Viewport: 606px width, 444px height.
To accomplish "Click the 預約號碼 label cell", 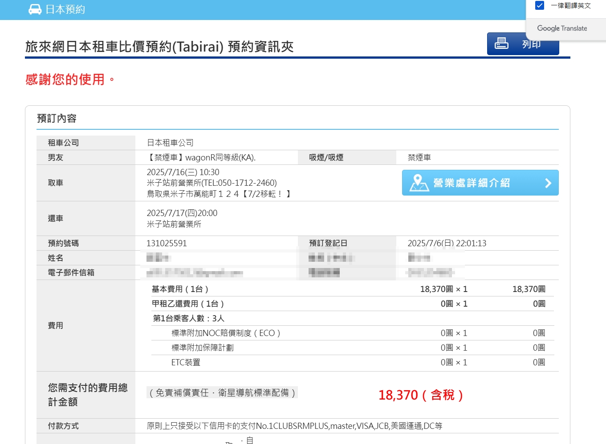I will (x=86, y=243).
